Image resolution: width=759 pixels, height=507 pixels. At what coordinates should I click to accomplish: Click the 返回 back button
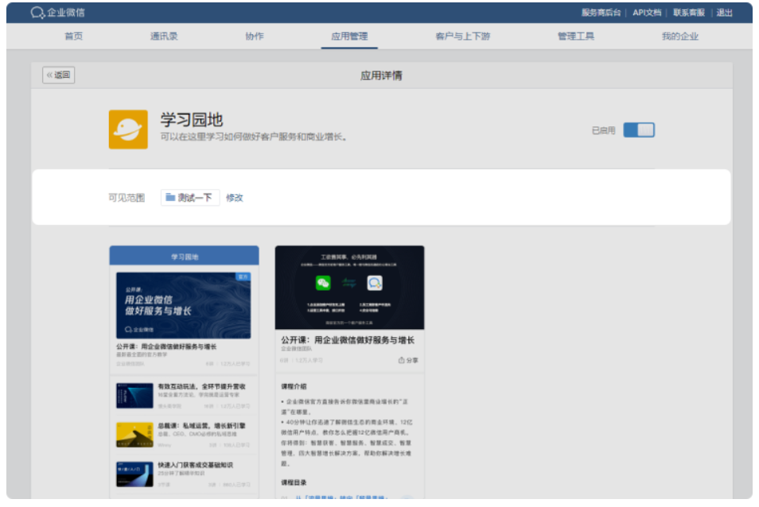(x=59, y=75)
